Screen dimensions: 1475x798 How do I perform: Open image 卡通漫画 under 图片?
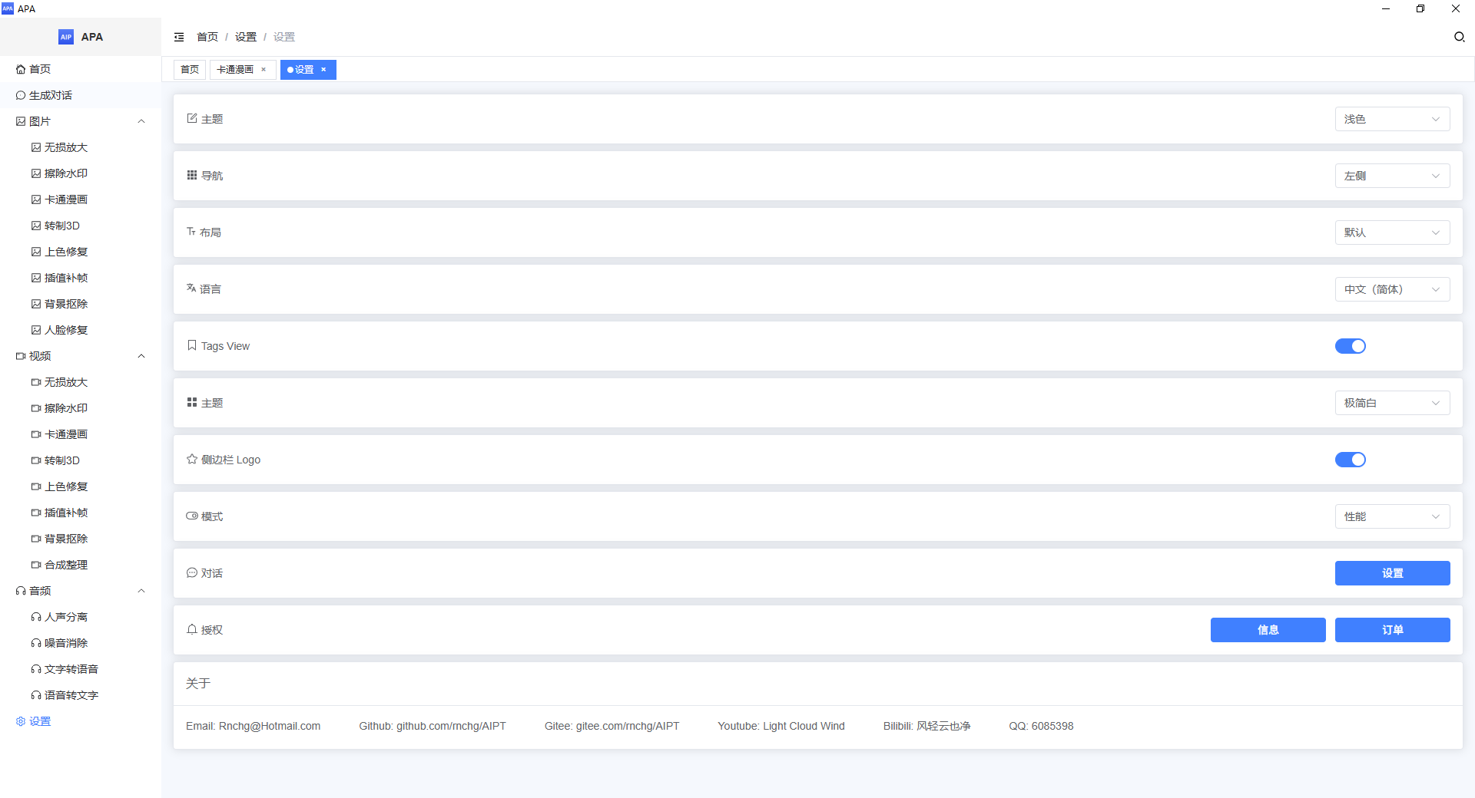(81, 199)
